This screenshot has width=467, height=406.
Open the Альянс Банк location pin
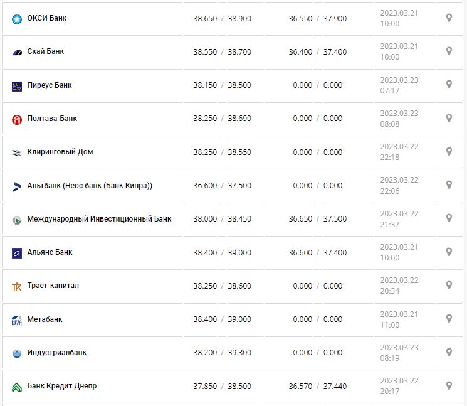(x=449, y=252)
